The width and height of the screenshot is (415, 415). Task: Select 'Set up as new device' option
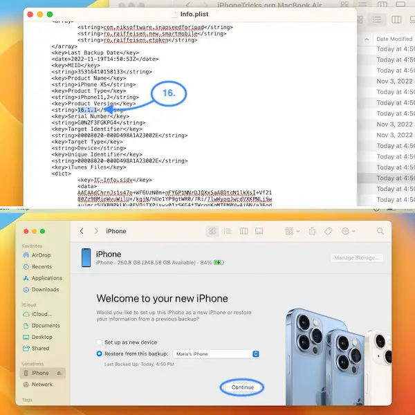[99, 342]
